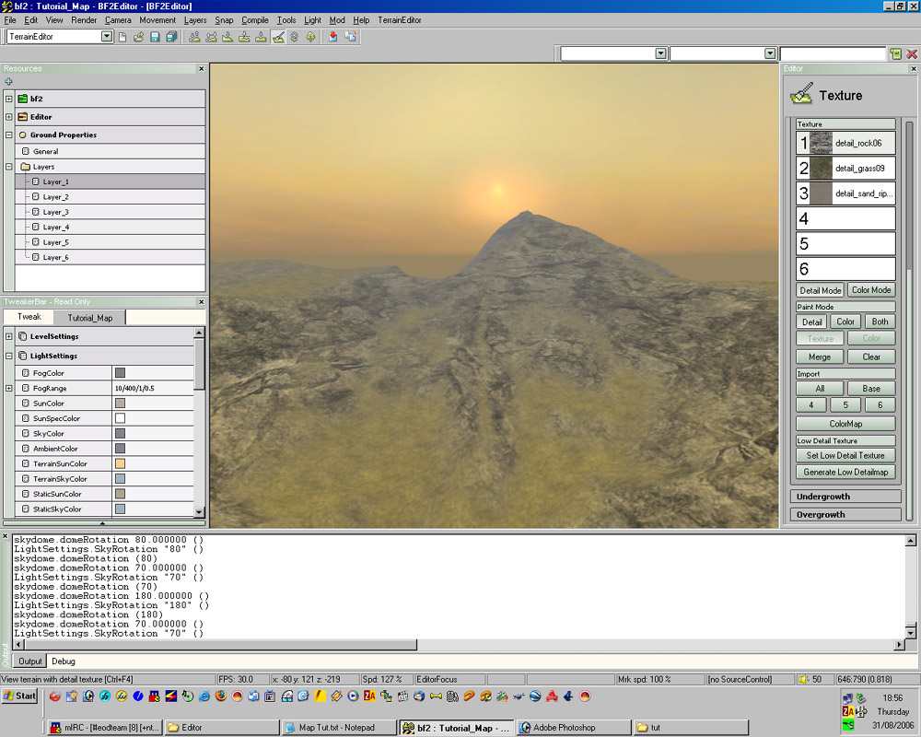Click the Save floppy disk icon
Image resolution: width=921 pixels, height=737 pixels.
pyautogui.click(x=155, y=37)
